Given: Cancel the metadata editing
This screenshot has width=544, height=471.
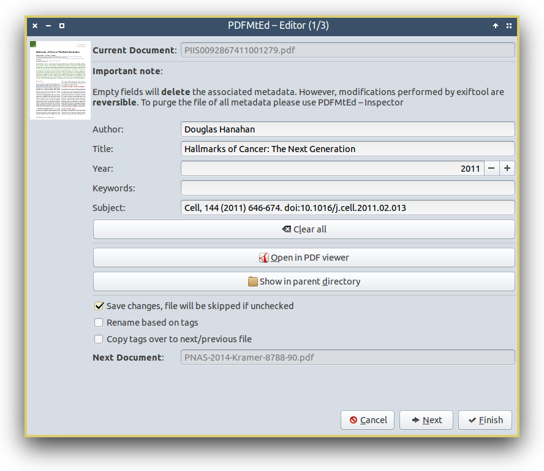Looking at the screenshot, I should (x=368, y=420).
